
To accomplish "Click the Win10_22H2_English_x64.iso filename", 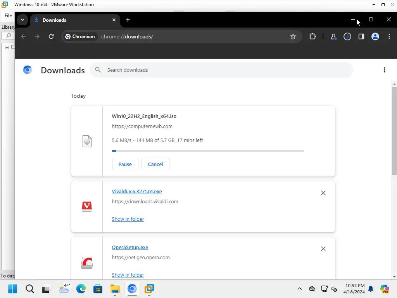I will [144, 116].
